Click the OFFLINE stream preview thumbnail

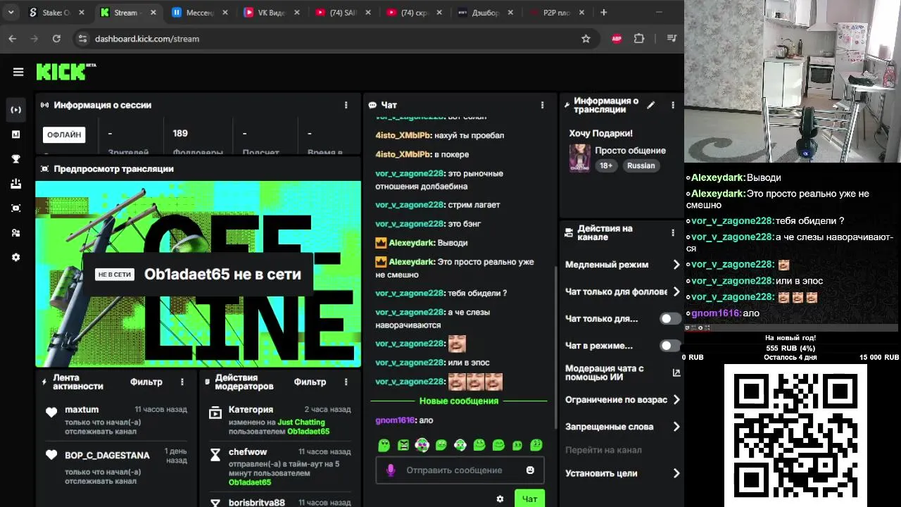tap(198, 274)
